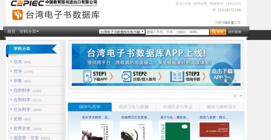The width and height of the screenshot is (271, 140).
Task: Switch to the 国学与哲学 tab
Action: [90, 107]
